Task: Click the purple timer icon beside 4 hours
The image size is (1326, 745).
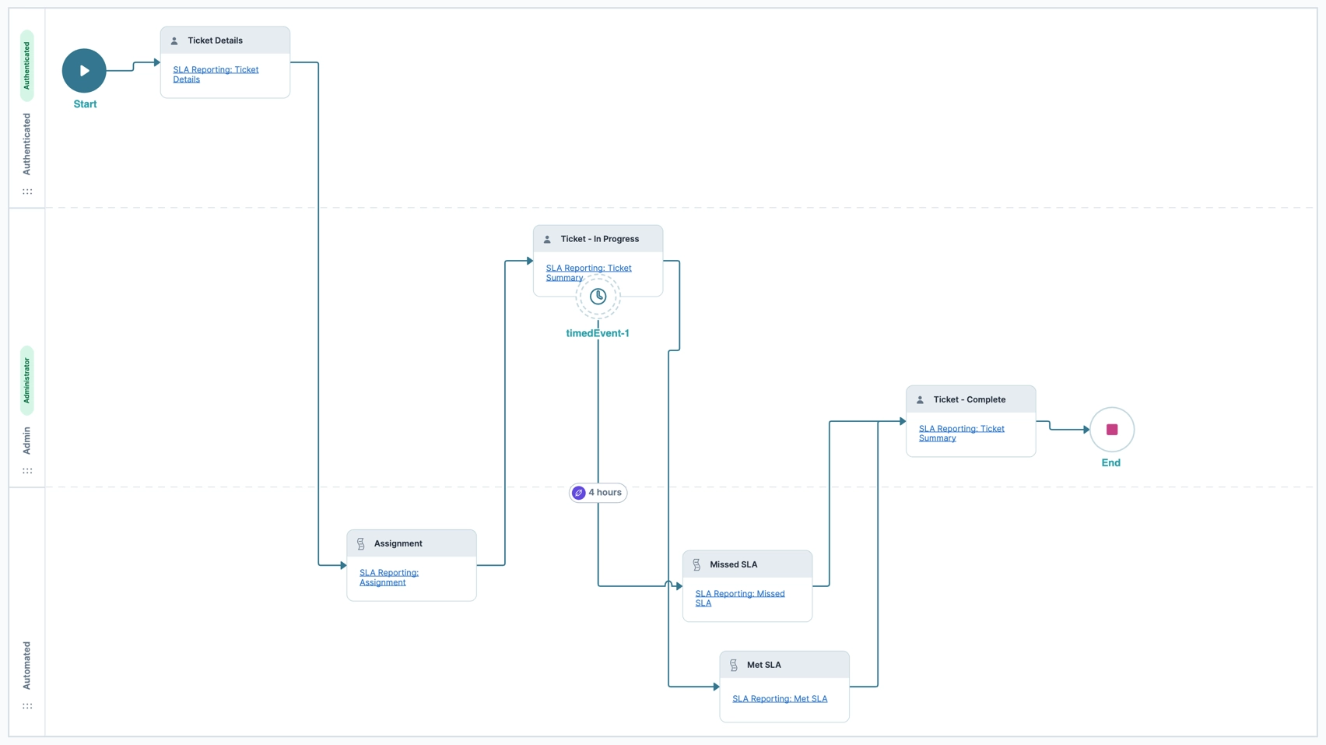Action: click(579, 492)
